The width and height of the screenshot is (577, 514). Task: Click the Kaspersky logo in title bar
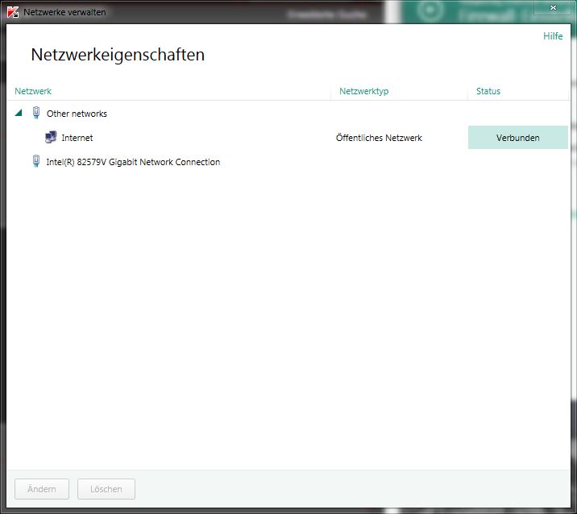tap(13, 12)
